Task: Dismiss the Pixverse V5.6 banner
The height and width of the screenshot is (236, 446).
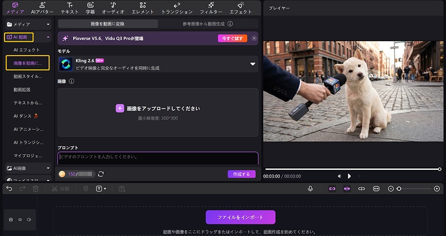Action: click(254, 38)
